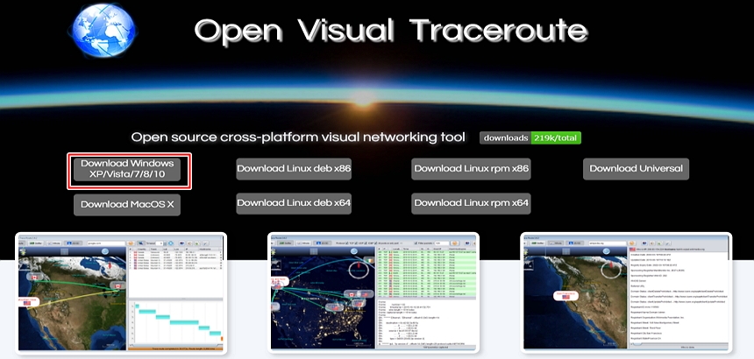Click Download Linux deb x86 button

pyautogui.click(x=294, y=169)
